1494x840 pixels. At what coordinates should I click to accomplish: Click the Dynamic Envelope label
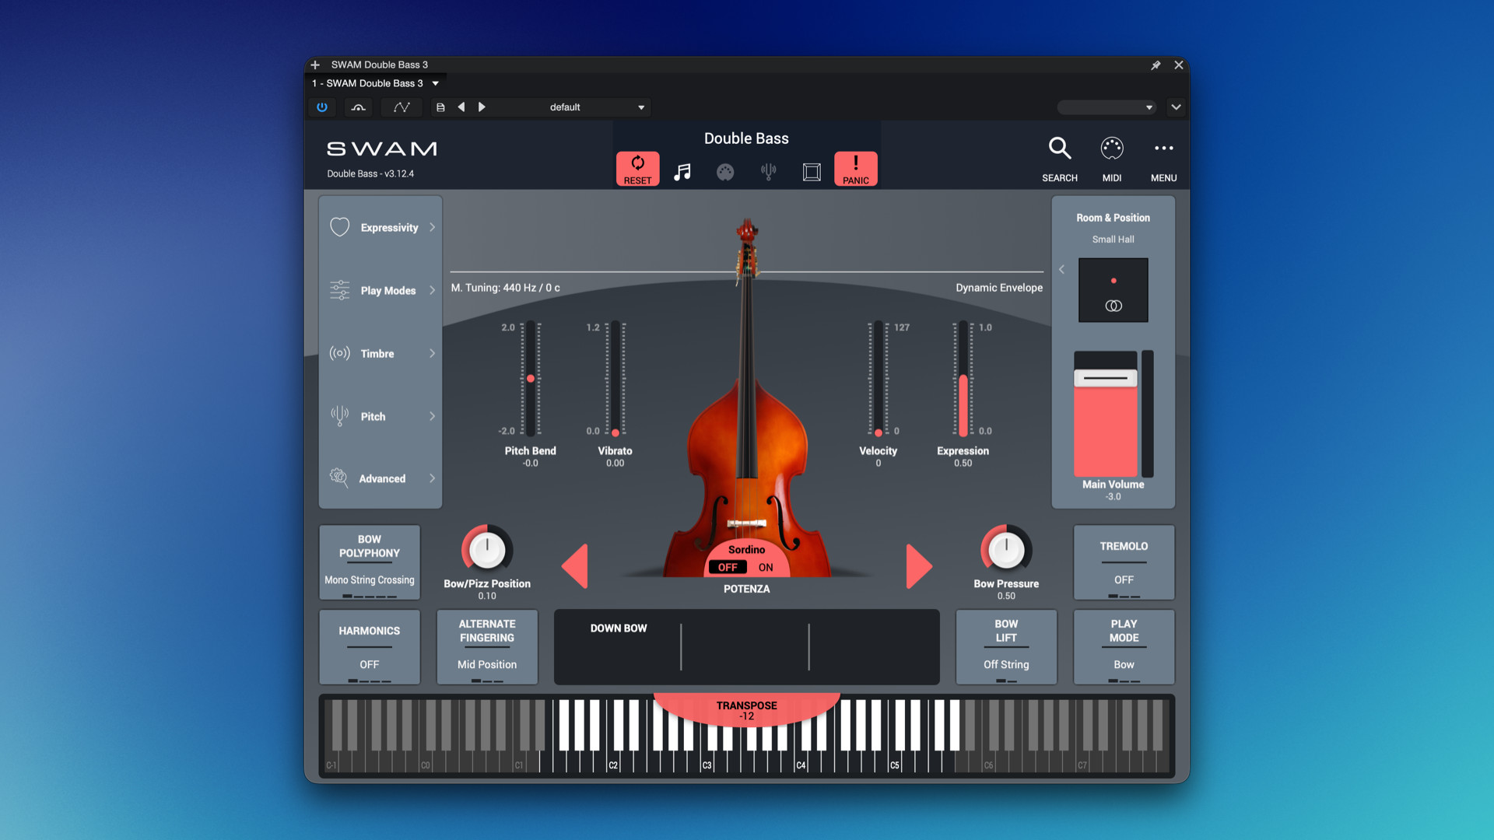pos(999,288)
